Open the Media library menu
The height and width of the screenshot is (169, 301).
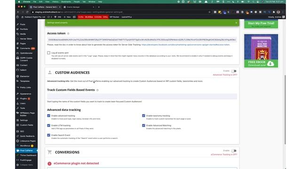[23, 34]
